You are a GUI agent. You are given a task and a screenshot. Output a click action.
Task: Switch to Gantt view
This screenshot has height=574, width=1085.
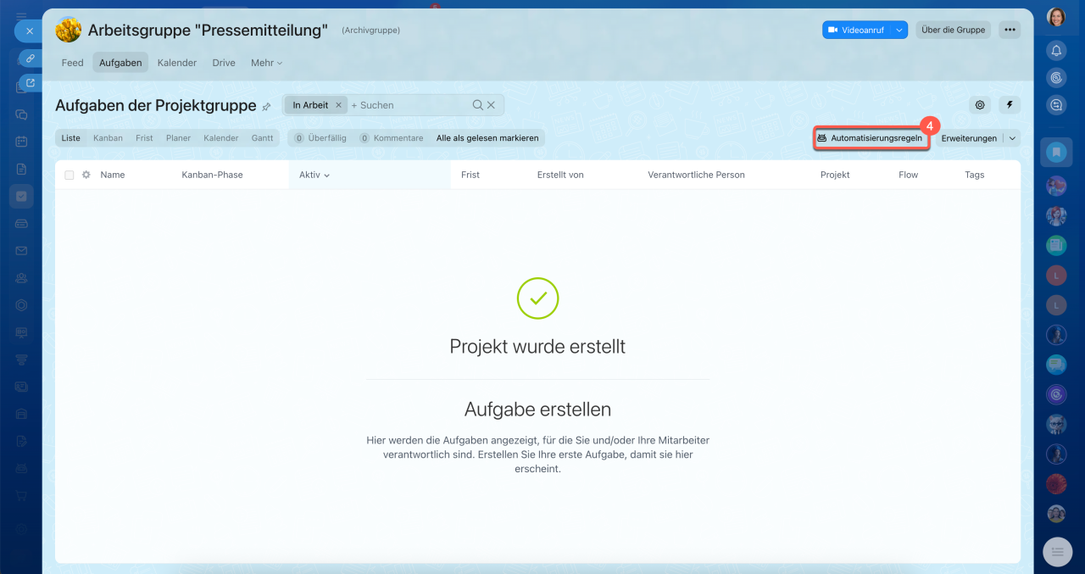coord(262,138)
